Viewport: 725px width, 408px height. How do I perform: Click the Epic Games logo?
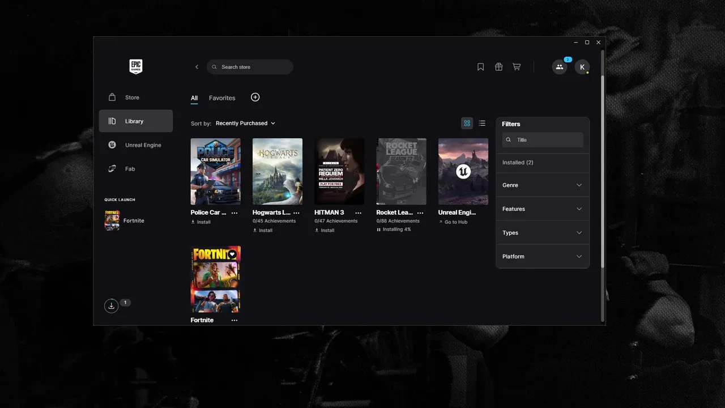(135, 67)
